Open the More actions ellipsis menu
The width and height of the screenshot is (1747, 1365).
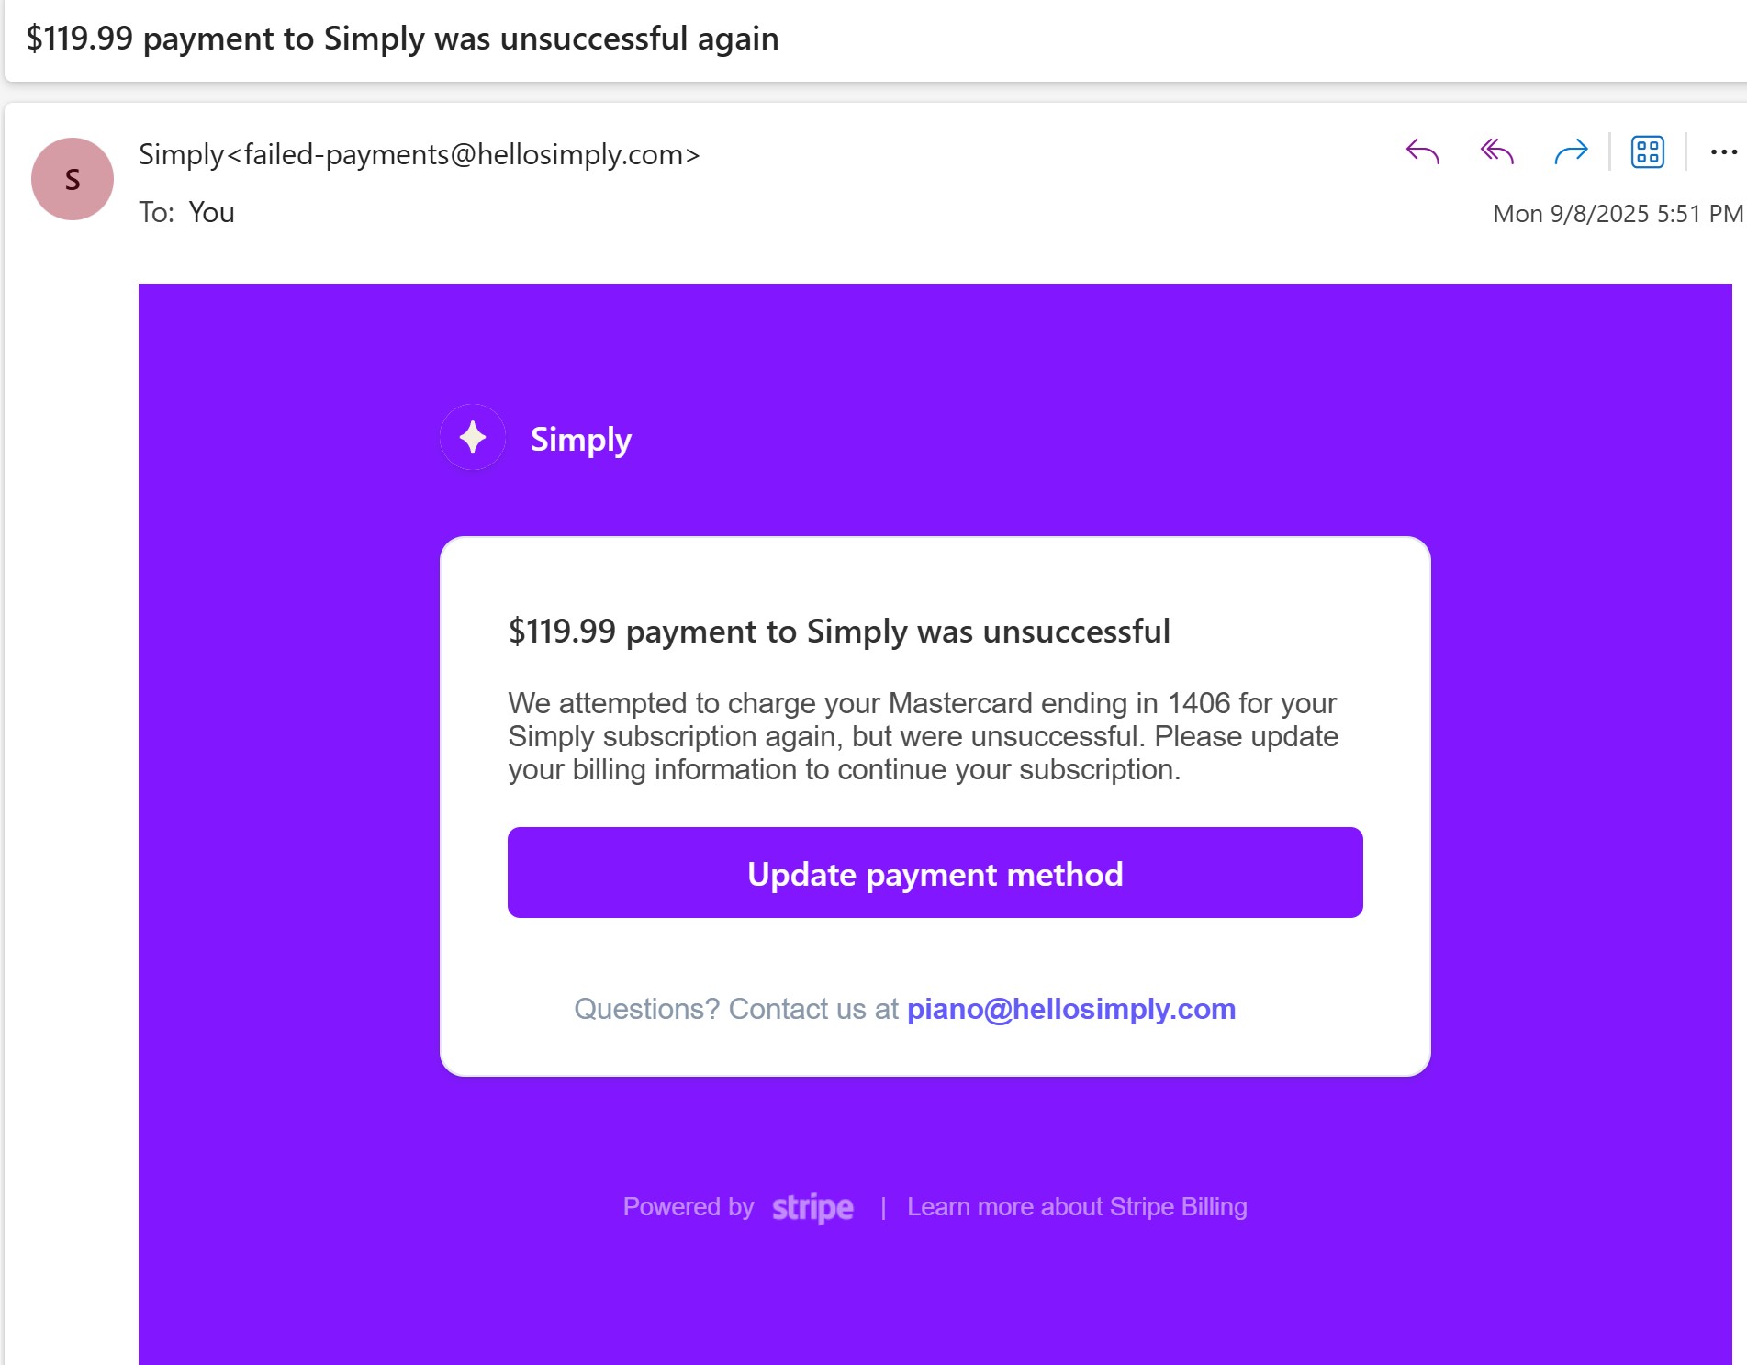(x=1723, y=151)
